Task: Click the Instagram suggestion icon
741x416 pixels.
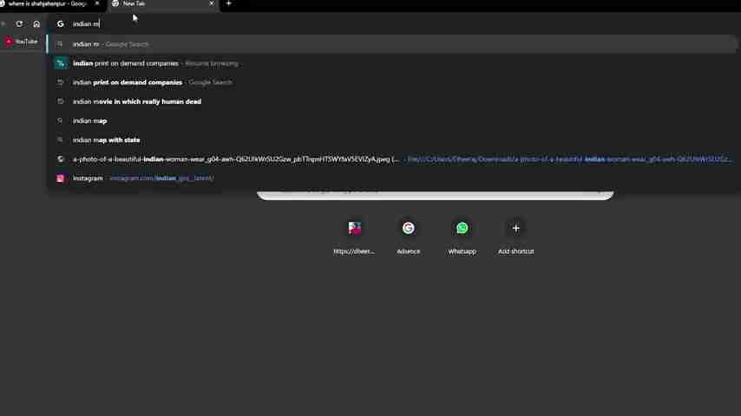Action: [60, 179]
